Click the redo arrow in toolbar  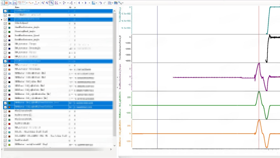click(104, 3)
